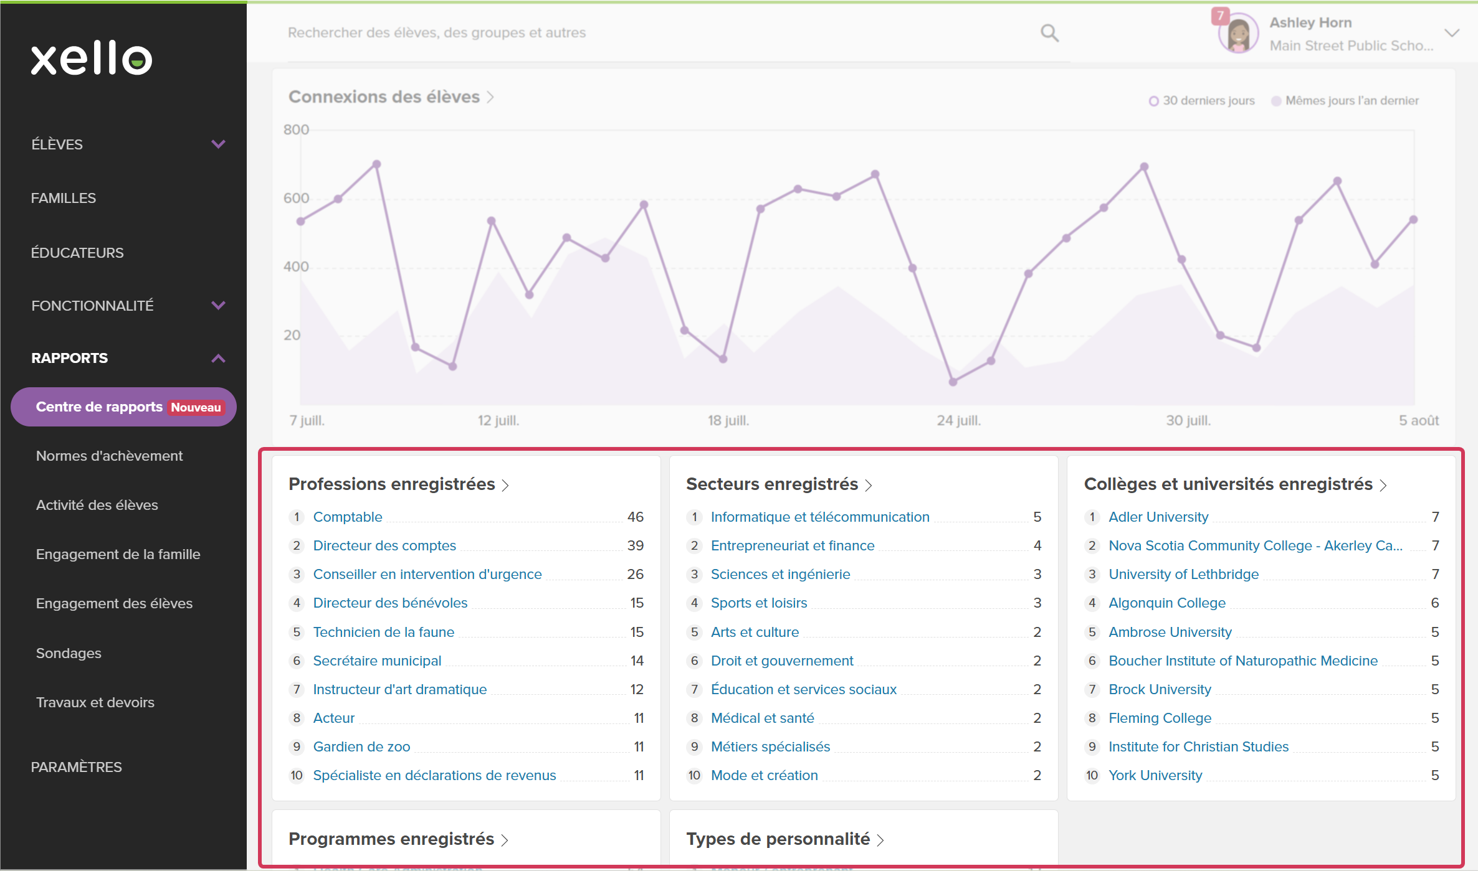
Task: Open the Xello logo home link
Action: pyautogui.click(x=92, y=59)
